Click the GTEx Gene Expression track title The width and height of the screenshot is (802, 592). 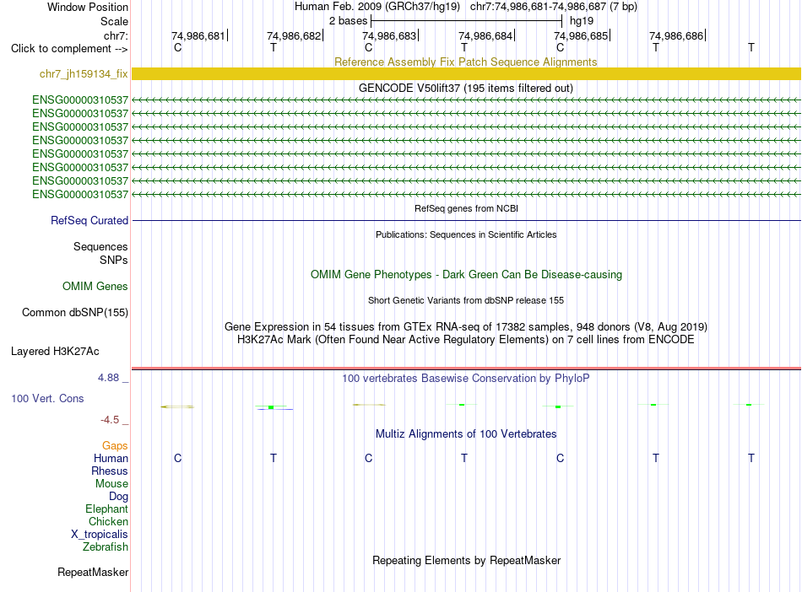point(465,327)
